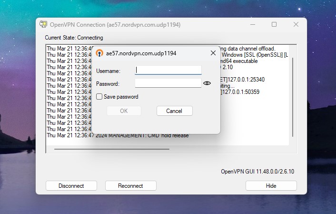Screen dimensions: 336x214
Task: Click the log's horizontal scrollbar
Action: coord(112,149)
